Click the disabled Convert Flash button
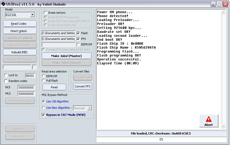Image resolution: width=230 pixels, height=145 pixels. pos(82,77)
